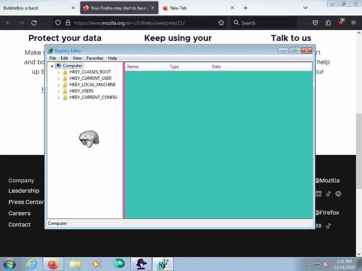Open the Leadership footer link
The image size is (362, 271).
coord(24,191)
